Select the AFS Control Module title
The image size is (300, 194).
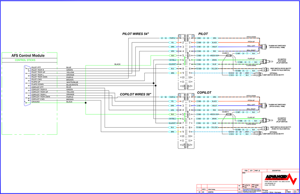[28, 56]
